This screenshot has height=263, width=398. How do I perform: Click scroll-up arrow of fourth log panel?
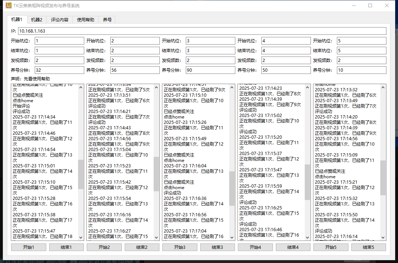pos(307,88)
